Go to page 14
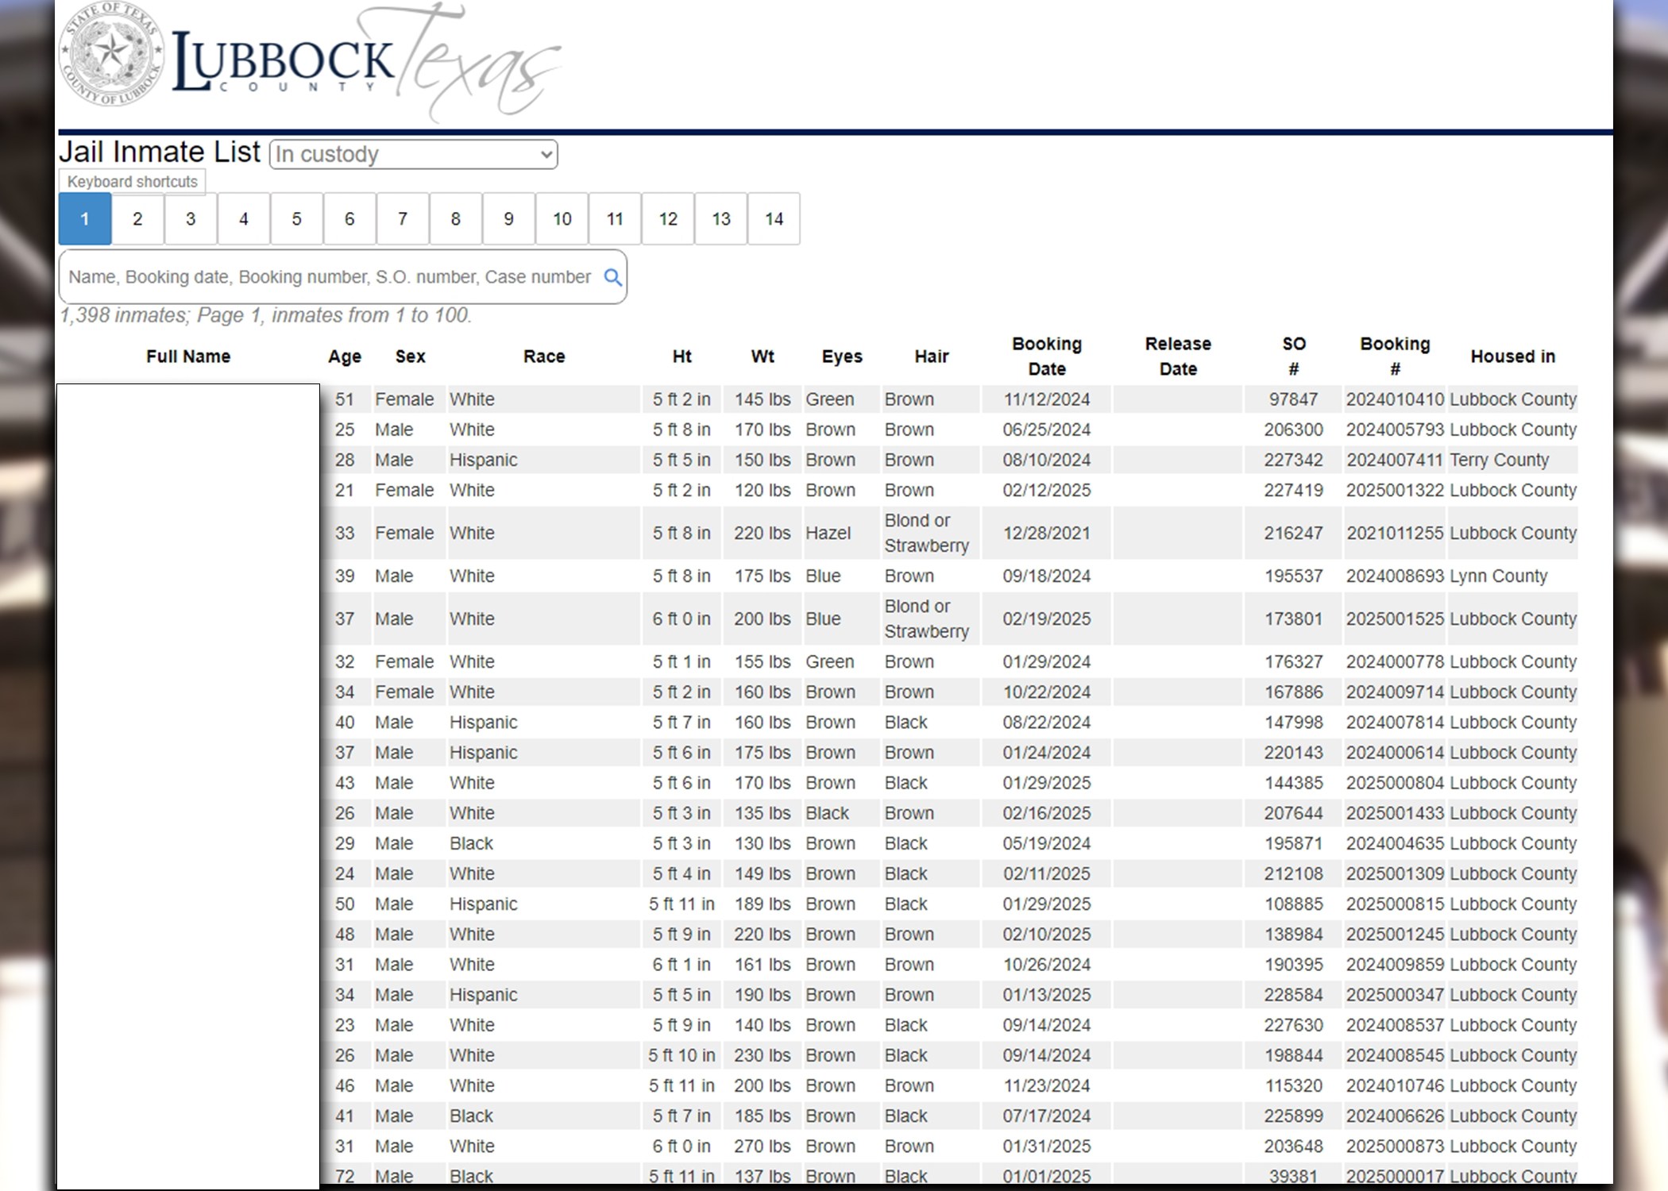 click(x=774, y=219)
